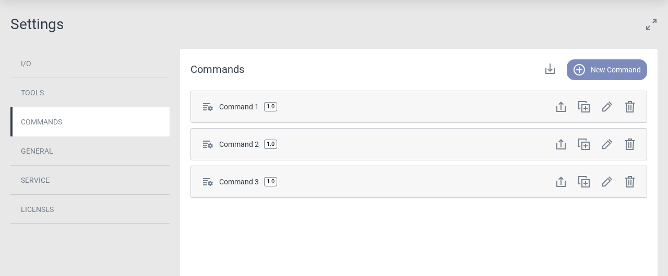Export Command 1 using share icon

pos(561,107)
